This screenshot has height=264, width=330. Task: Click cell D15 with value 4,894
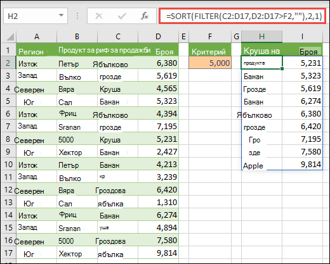pyautogui.click(x=158, y=227)
